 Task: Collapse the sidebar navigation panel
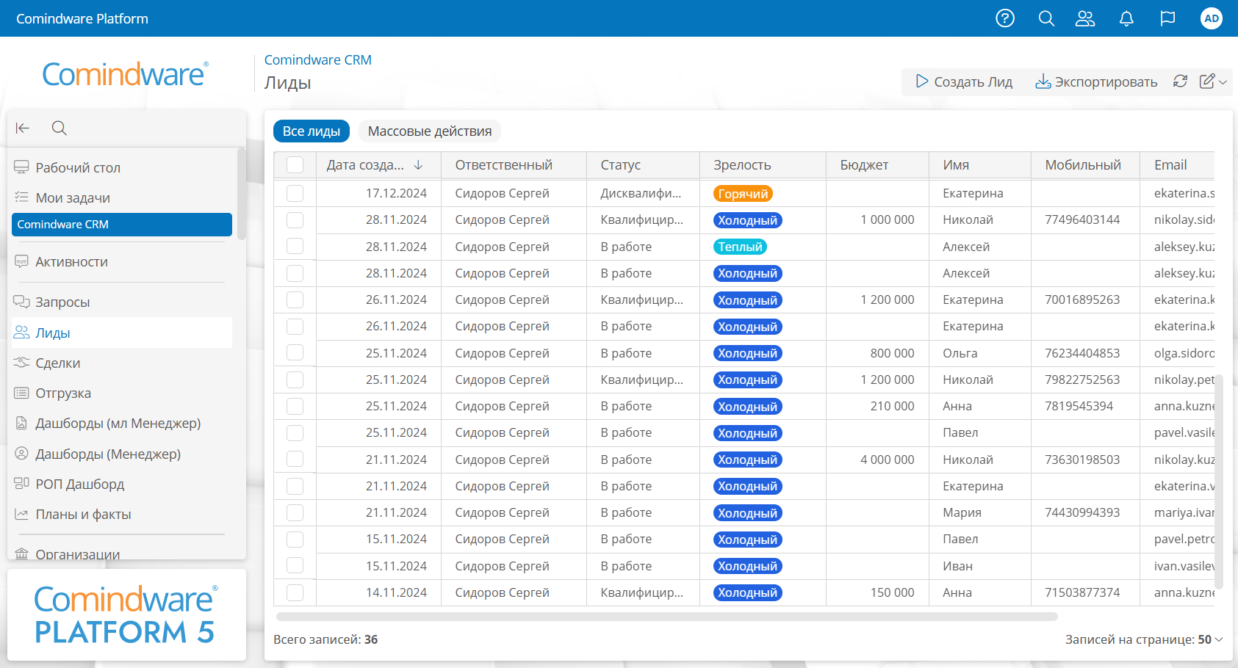tap(23, 128)
